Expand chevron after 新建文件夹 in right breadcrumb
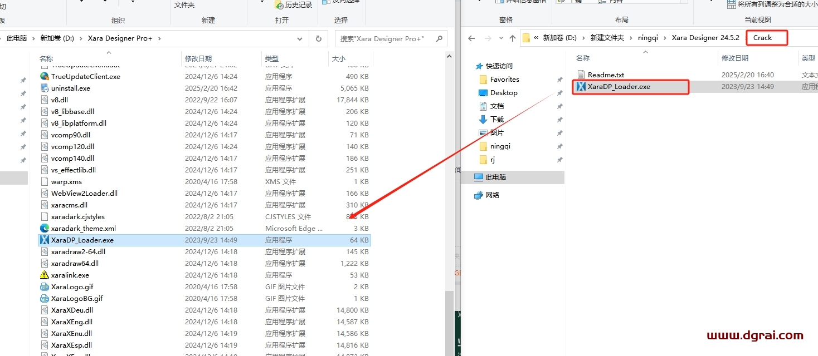Image resolution: width=818 pixels, height=356 pixels. 631,38
